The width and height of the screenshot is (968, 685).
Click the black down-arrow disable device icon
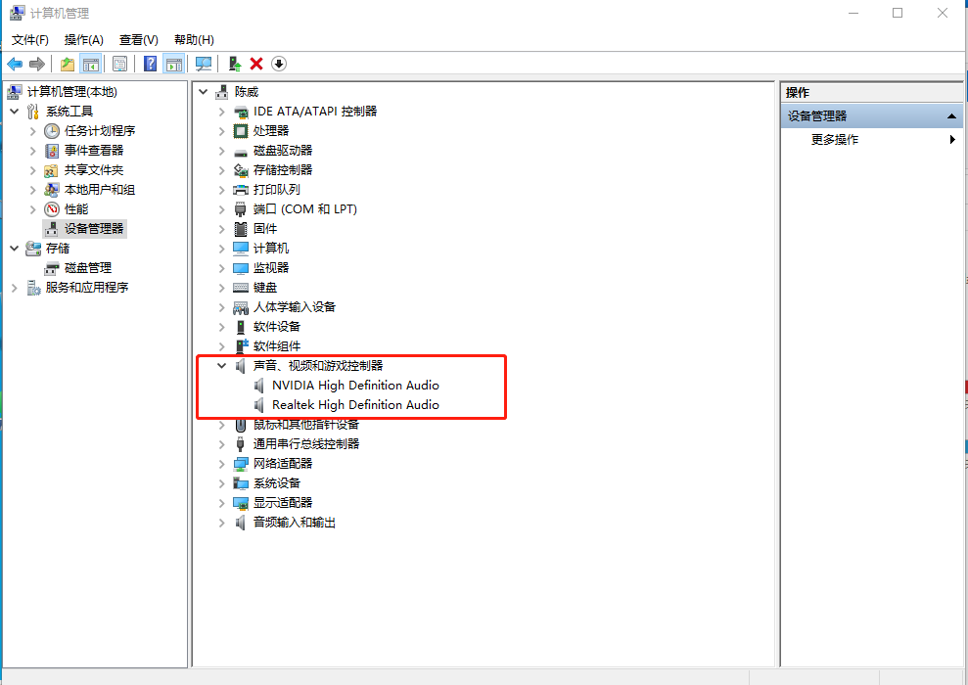click(x=279, y=64)
